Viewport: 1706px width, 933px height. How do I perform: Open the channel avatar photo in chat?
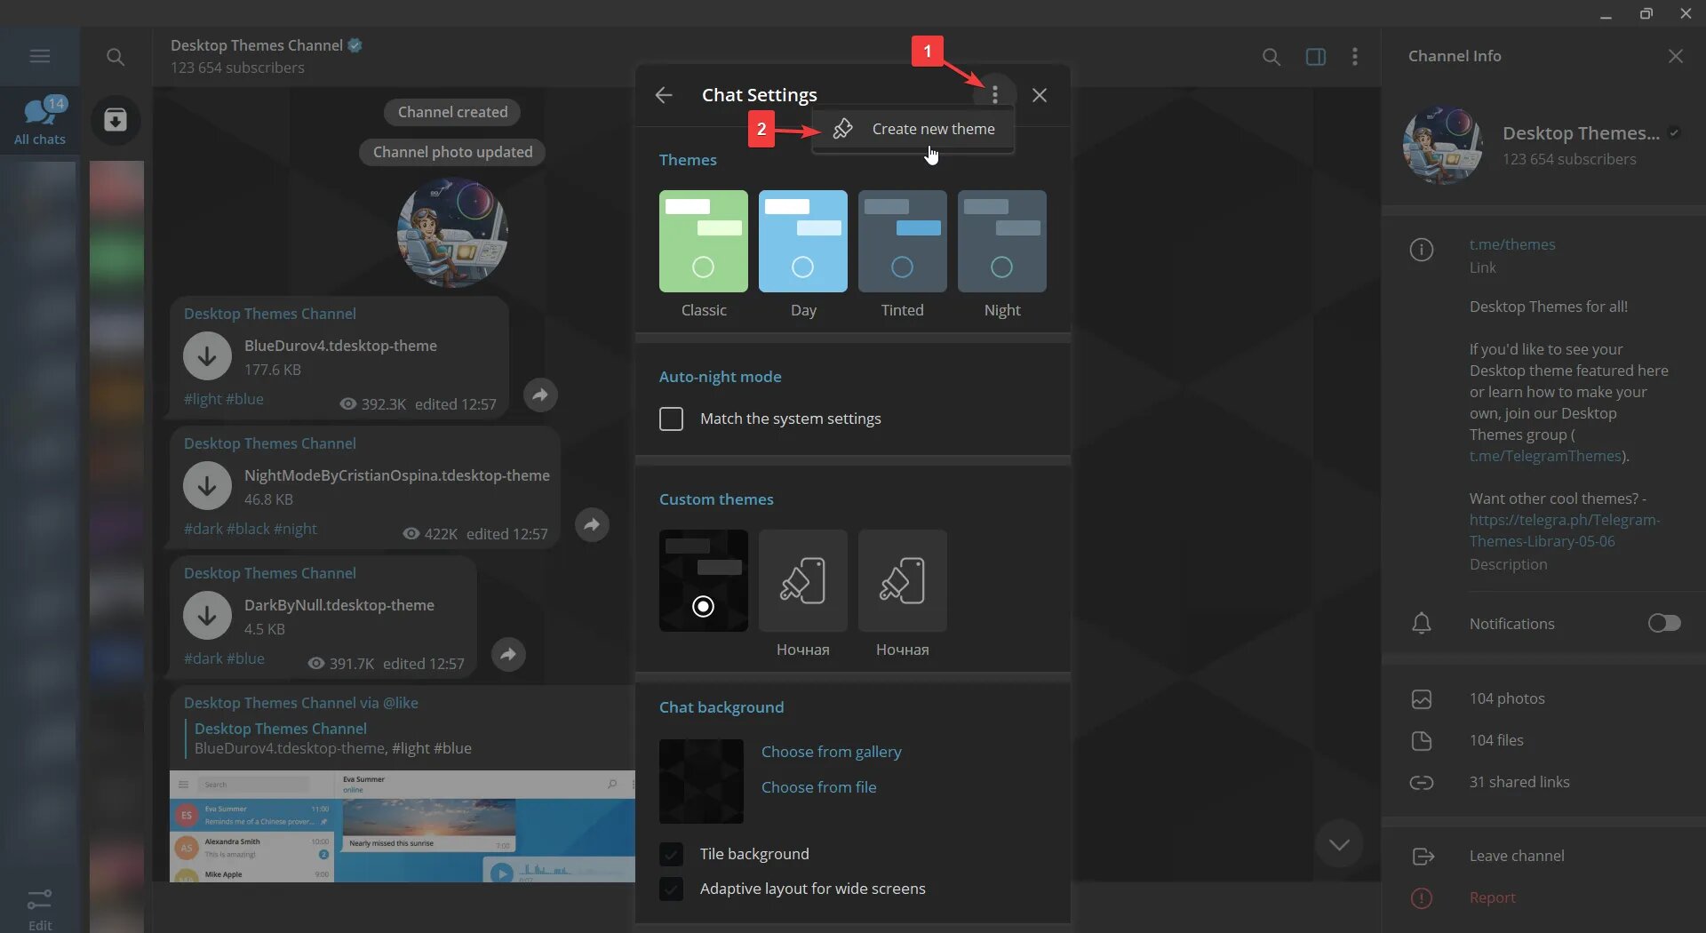[452, 232]
